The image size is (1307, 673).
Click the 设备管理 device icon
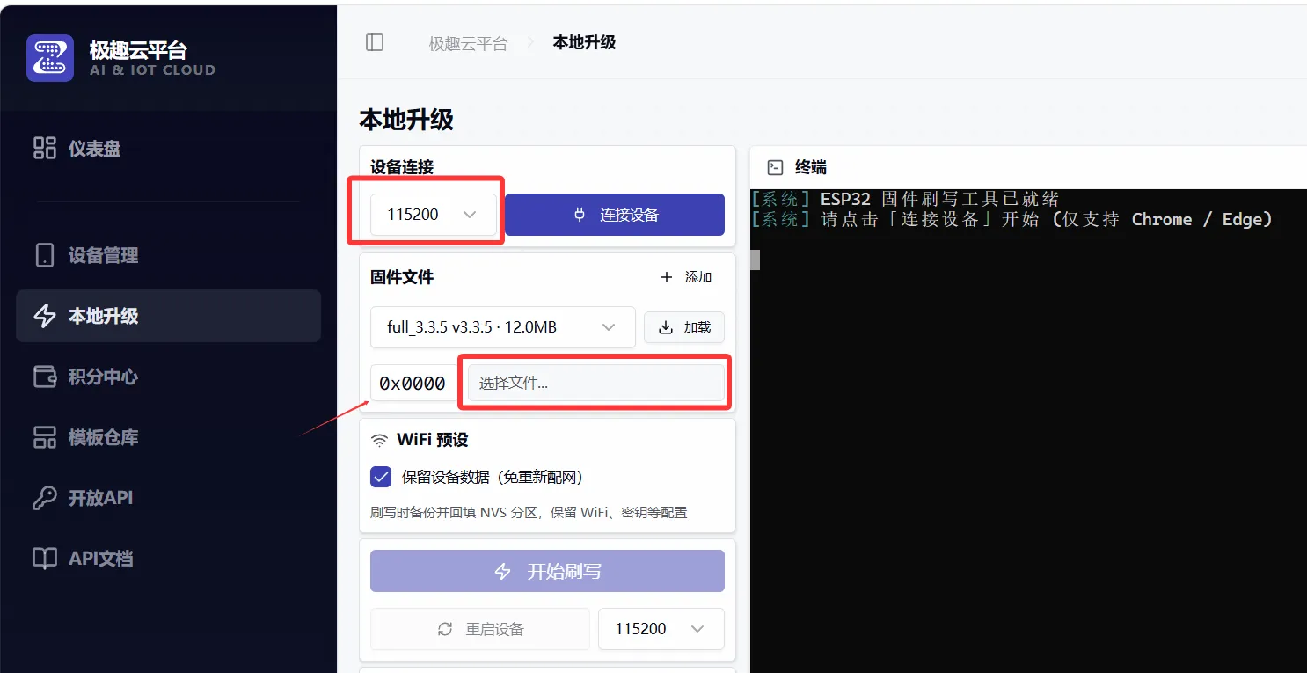point(45,255)
